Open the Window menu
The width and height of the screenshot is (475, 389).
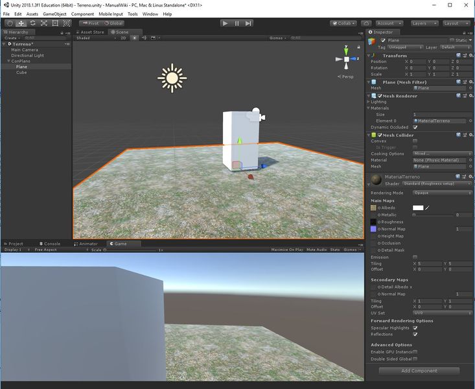tap(150, 14)
